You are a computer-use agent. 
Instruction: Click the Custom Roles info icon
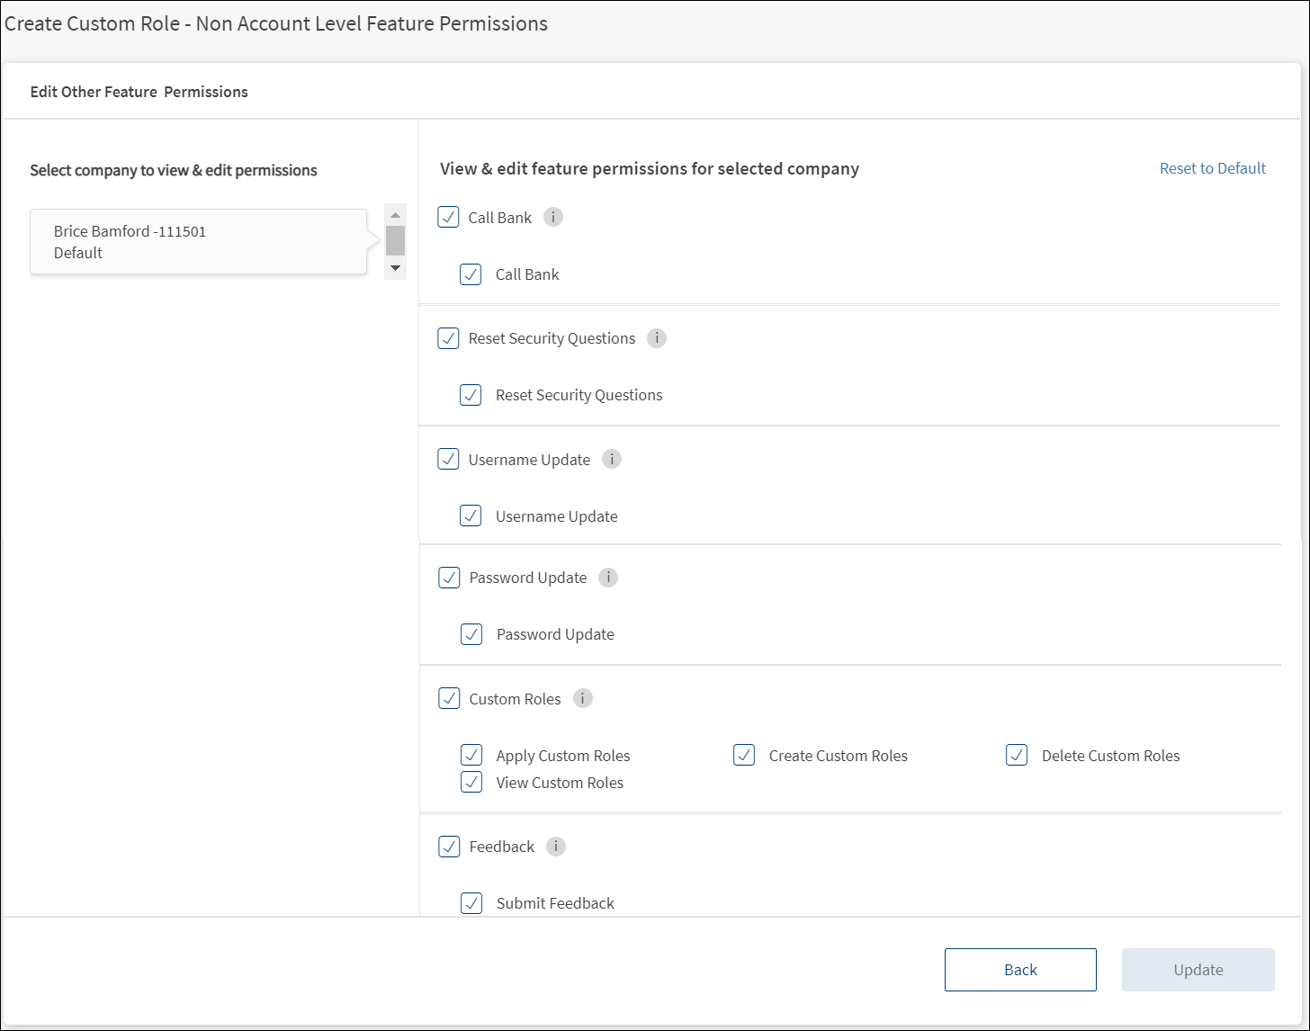coord(583,698)
